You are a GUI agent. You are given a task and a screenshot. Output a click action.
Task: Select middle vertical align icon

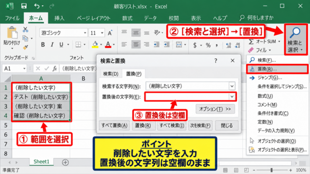(x=136, y=33)
